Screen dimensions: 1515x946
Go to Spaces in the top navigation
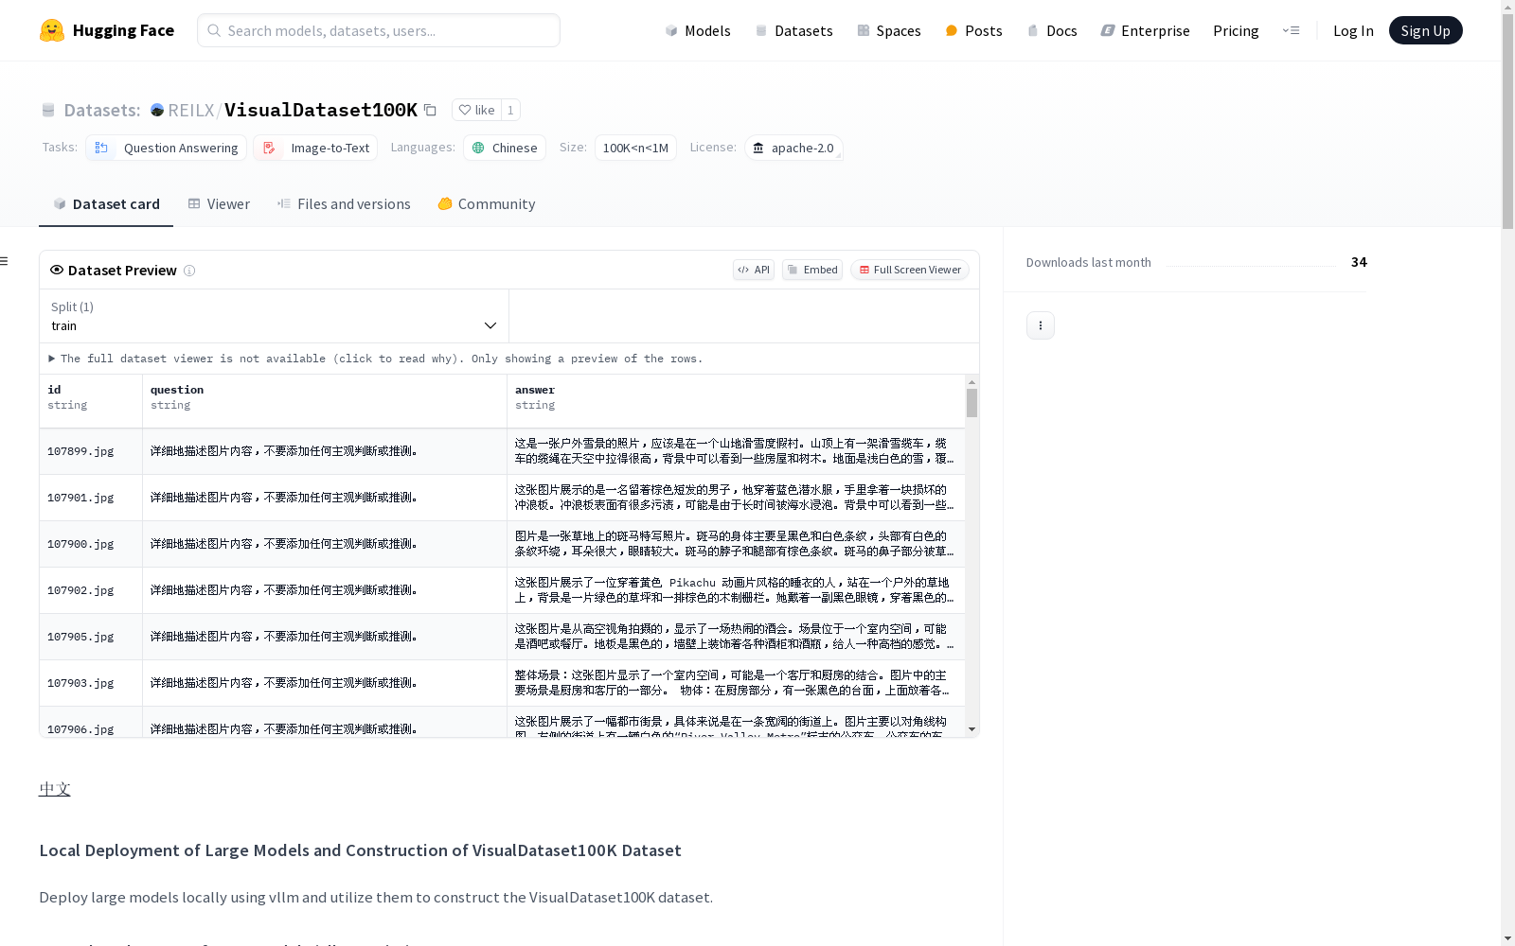click(888, 30)
